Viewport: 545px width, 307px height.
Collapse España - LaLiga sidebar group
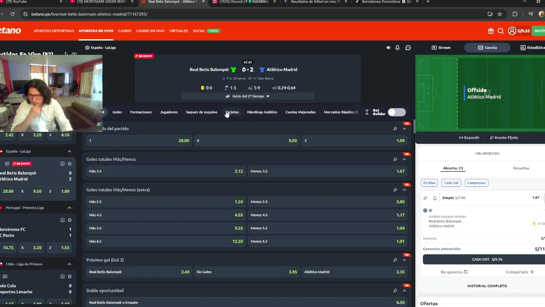pos(69,151)
